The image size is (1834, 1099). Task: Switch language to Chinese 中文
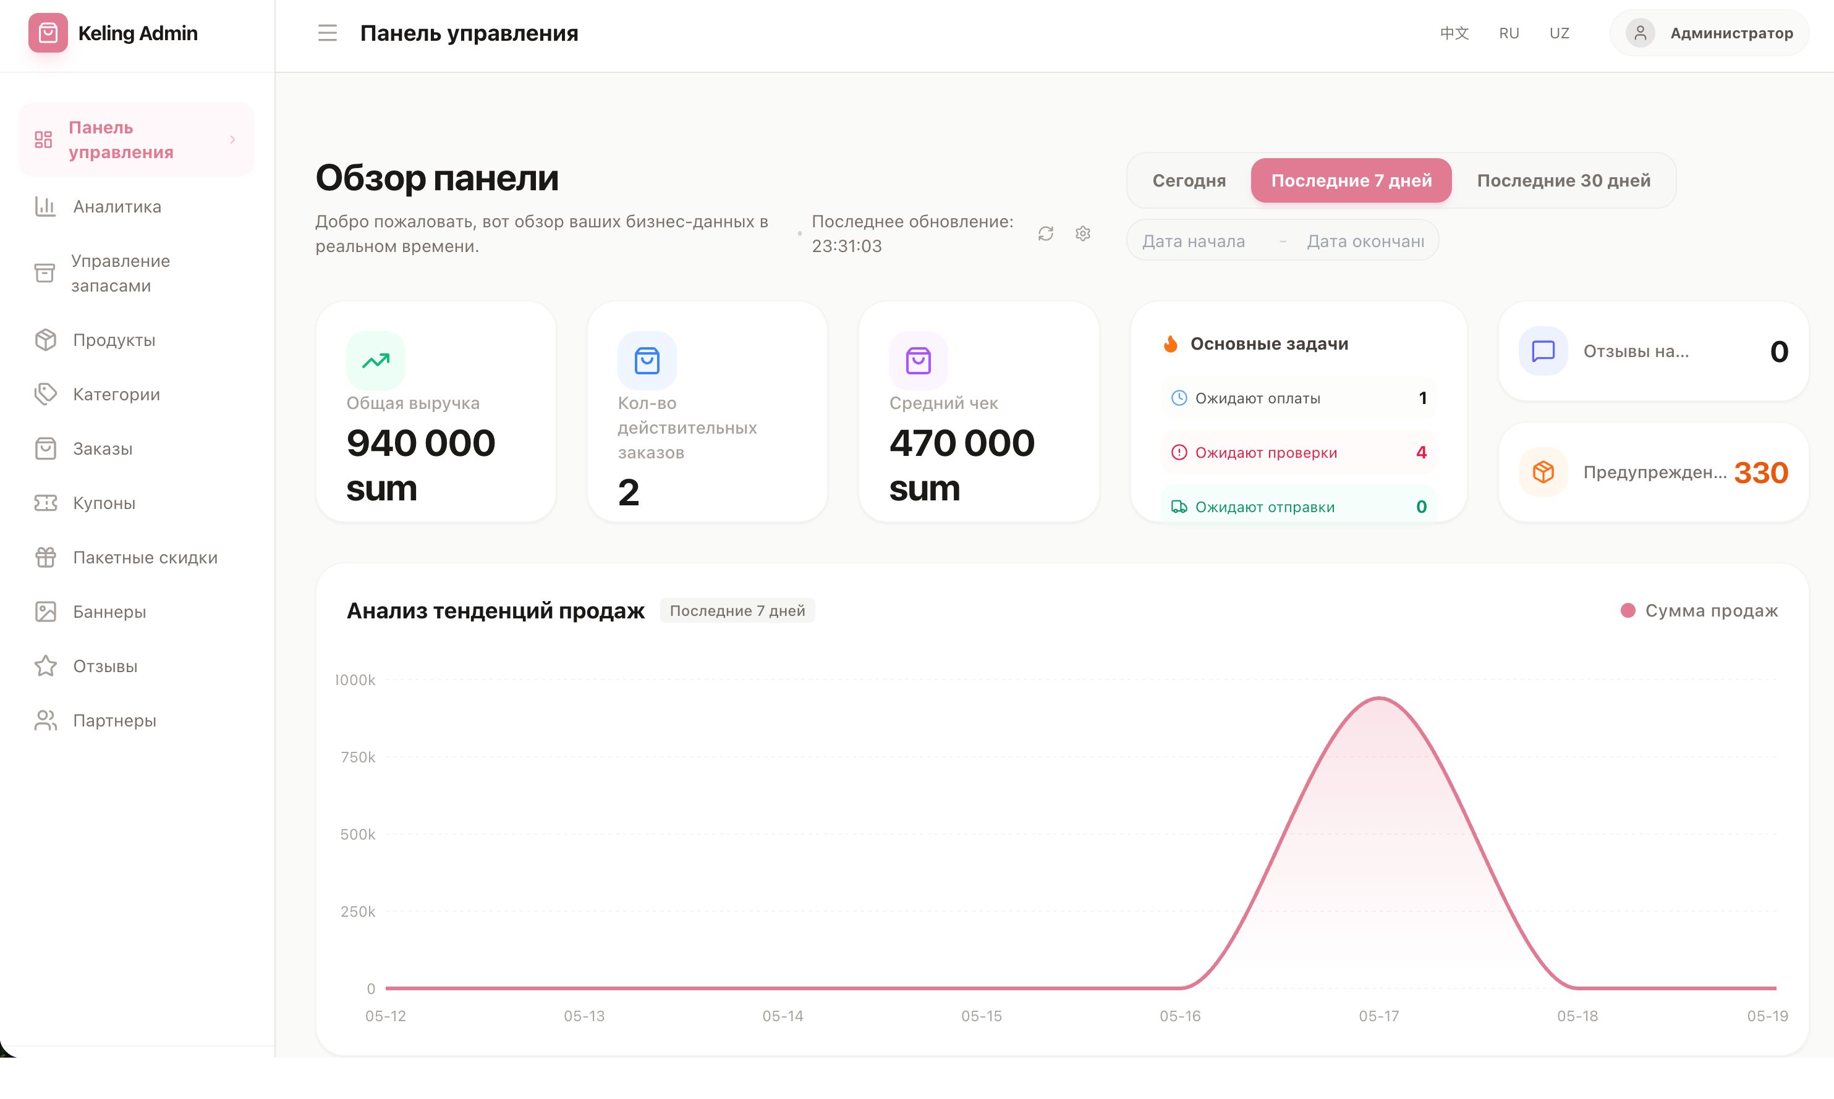(1453, 33)
